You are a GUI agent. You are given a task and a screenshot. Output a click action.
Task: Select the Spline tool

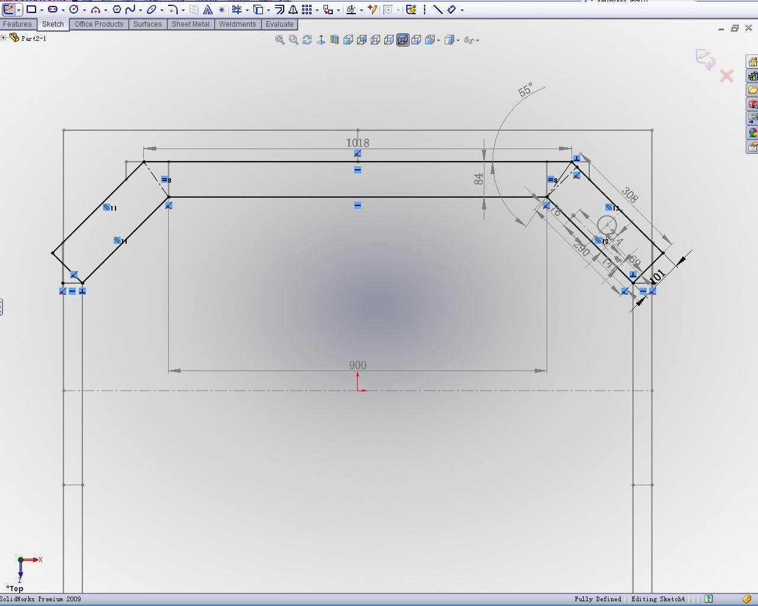[x=130, y=9]
